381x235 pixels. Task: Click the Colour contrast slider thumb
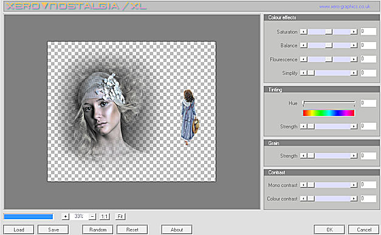tap(311, 199)
